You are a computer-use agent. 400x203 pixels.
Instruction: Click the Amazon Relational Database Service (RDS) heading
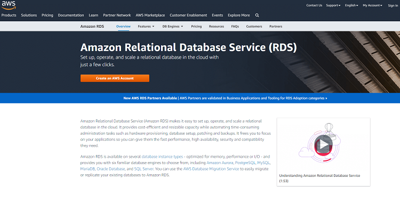tap(188, 47)
